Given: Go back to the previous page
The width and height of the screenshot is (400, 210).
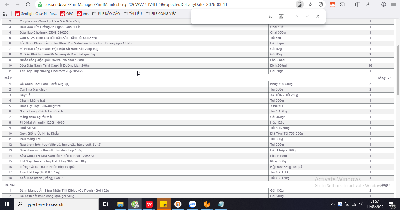Looking at the screenshot, I should click(7, 4).
